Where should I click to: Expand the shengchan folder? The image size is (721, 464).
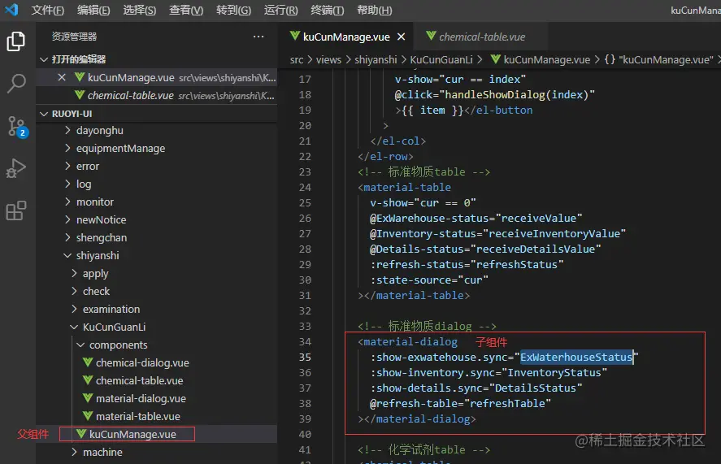tap(156, 238)
